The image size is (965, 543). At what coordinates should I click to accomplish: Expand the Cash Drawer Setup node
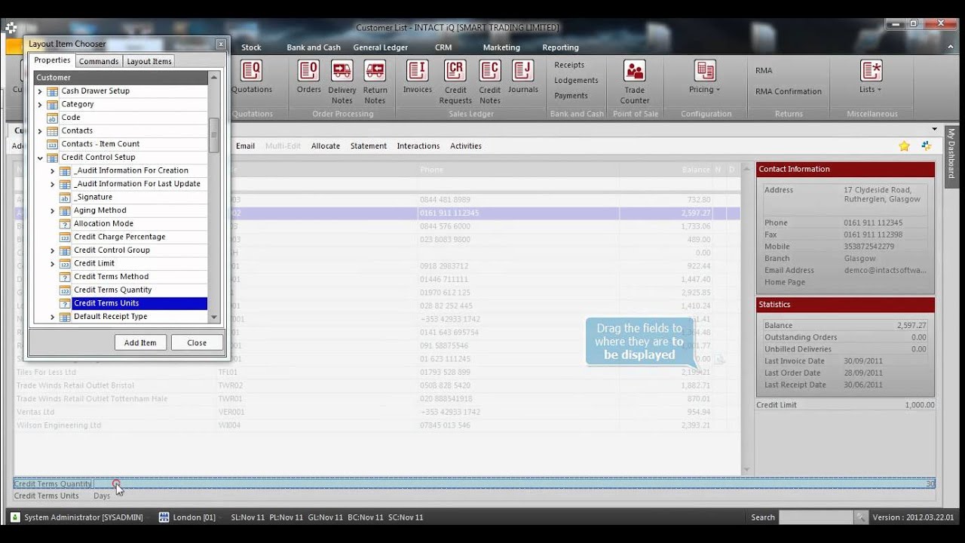point(40,91)
